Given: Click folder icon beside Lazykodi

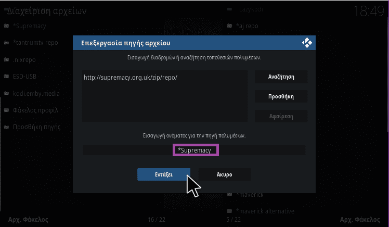Looking at the screenshot, I should coord(229,9).
